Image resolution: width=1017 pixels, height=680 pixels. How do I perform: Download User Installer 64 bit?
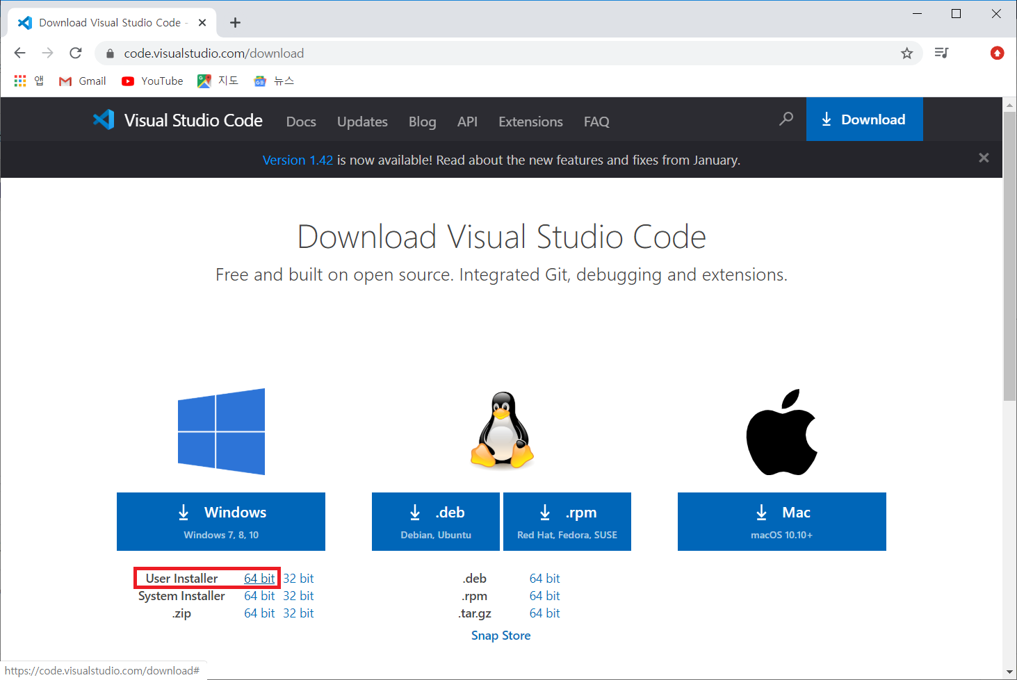[259, 578]
